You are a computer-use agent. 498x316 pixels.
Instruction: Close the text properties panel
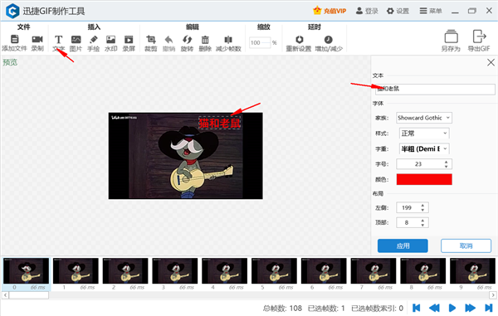point(491,62)
